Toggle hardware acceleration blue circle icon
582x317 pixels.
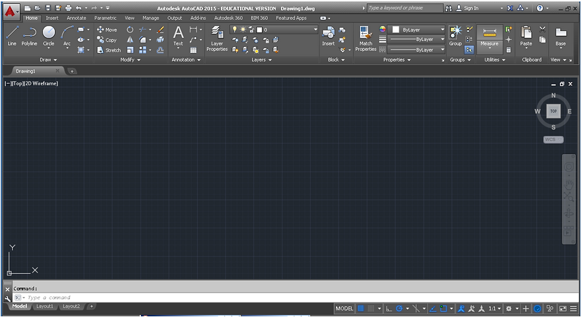(x=537, y=308)
